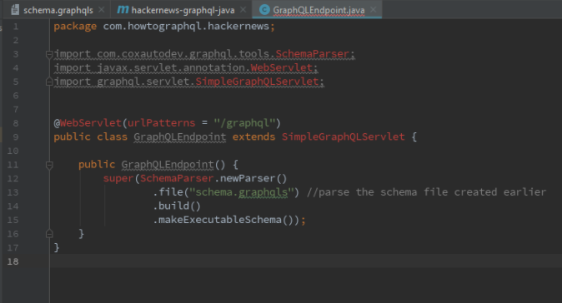Select the GraphQLEndpoint.java tab
Image resolution: width=562 pixels, height=303 pixels.
pos(319,10)
